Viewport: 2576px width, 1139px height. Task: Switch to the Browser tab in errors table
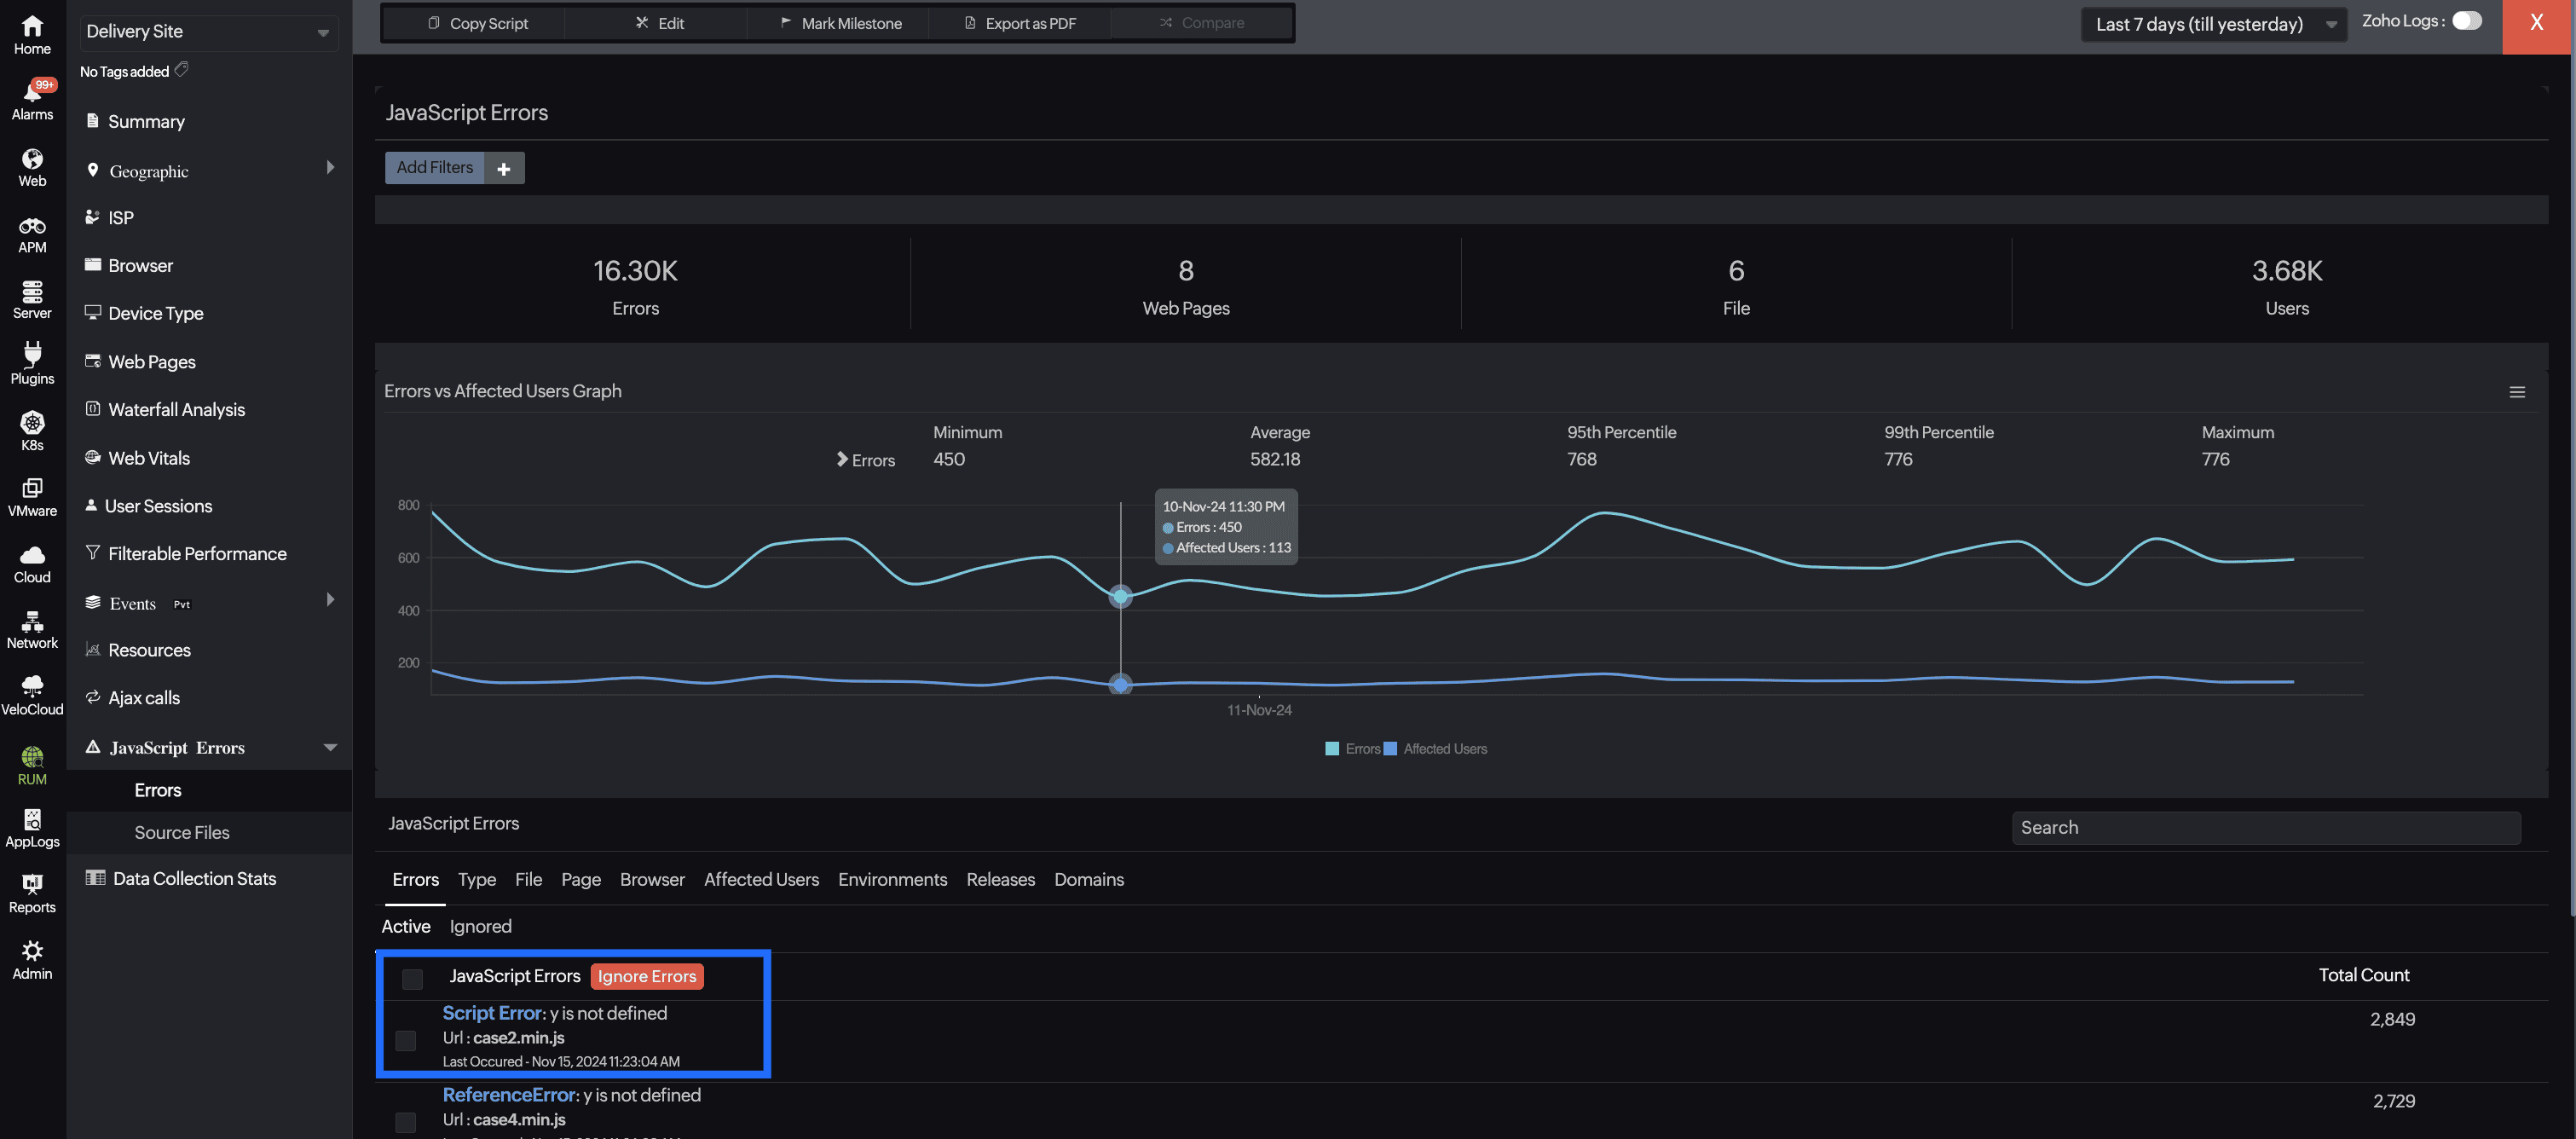(x=652, y=879)
